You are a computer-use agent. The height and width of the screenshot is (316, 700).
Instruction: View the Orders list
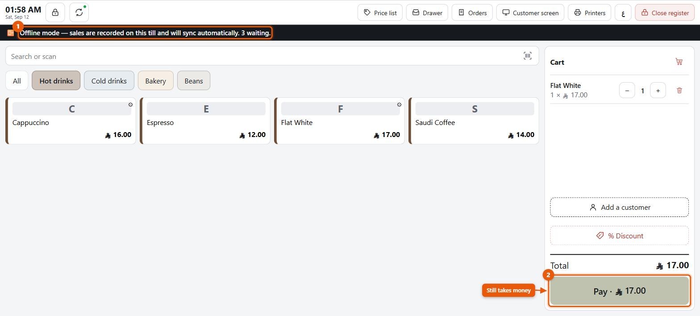tap(472, 12)
